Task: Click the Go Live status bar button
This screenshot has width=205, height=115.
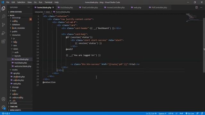Action: tap(190, 114)
